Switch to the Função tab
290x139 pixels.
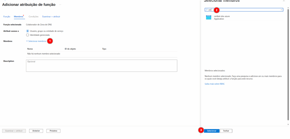[x=7, y=17]
